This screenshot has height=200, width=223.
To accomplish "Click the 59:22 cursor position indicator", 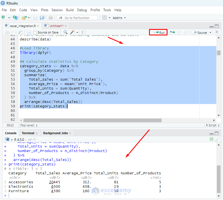I will click(x=10, y=125).
